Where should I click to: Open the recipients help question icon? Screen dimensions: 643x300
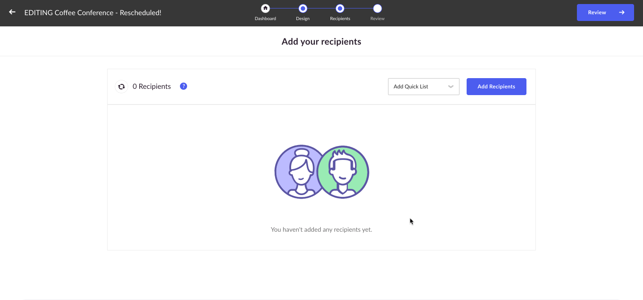tap(184, 86)
